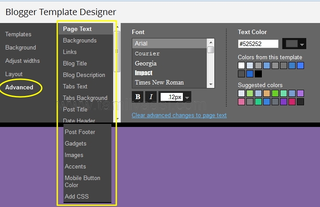Click the advanced options list scrollbar thumb
This screenshot has width=320, height=207.
coord(117,51)
